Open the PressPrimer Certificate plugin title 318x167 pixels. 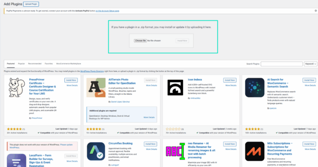42,86
